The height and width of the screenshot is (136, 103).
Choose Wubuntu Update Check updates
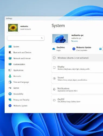(82, 49)
